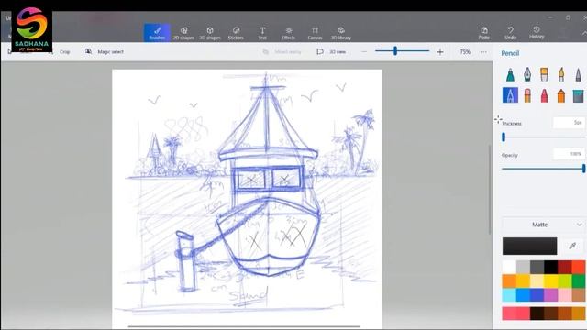Click the eyedropper color picker
Screen dimensions: 587x330
(x=572, y=246)
